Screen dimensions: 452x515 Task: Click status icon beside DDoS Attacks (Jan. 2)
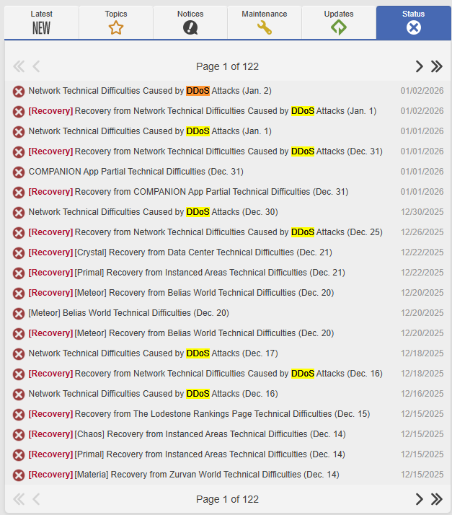tap(19, 92)
